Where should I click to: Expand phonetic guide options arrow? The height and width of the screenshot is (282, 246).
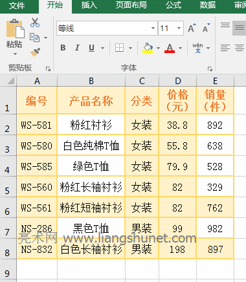coord(208,48)
